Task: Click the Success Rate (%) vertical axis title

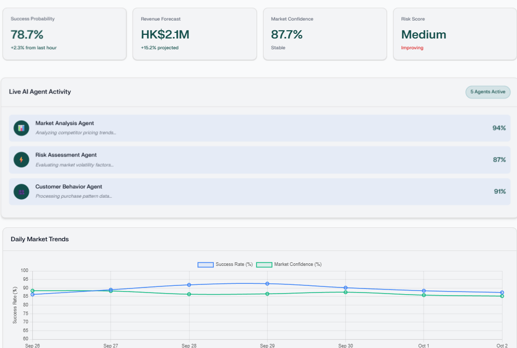Action: point(15,305)
